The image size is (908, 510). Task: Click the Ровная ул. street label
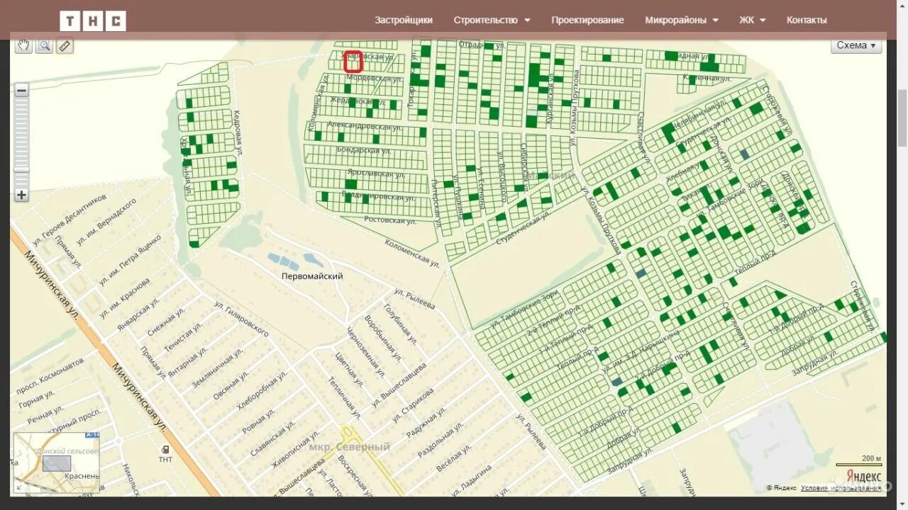[259, 421]
